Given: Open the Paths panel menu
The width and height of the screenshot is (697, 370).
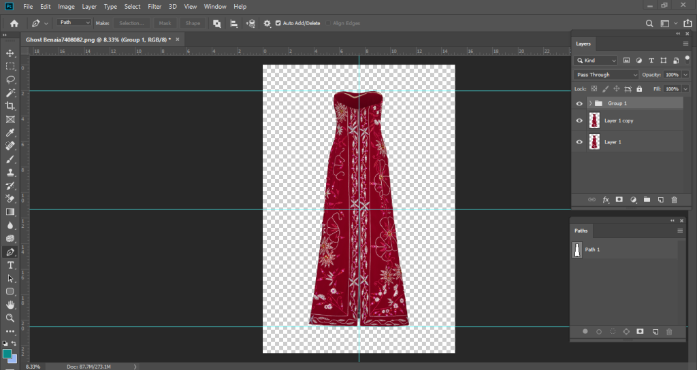Looking at the screenshot, I should tap(680, 231).
